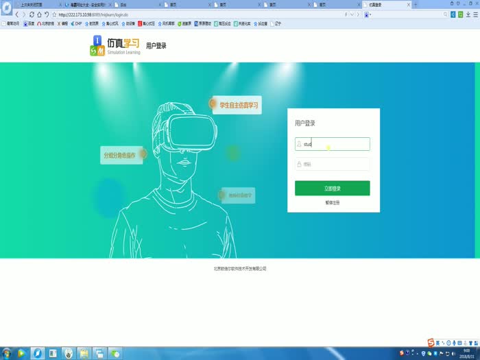Viewport: 480px width, 360px height.
Task: Click the 分组分角色操作 label
Action: click(119, 155)
